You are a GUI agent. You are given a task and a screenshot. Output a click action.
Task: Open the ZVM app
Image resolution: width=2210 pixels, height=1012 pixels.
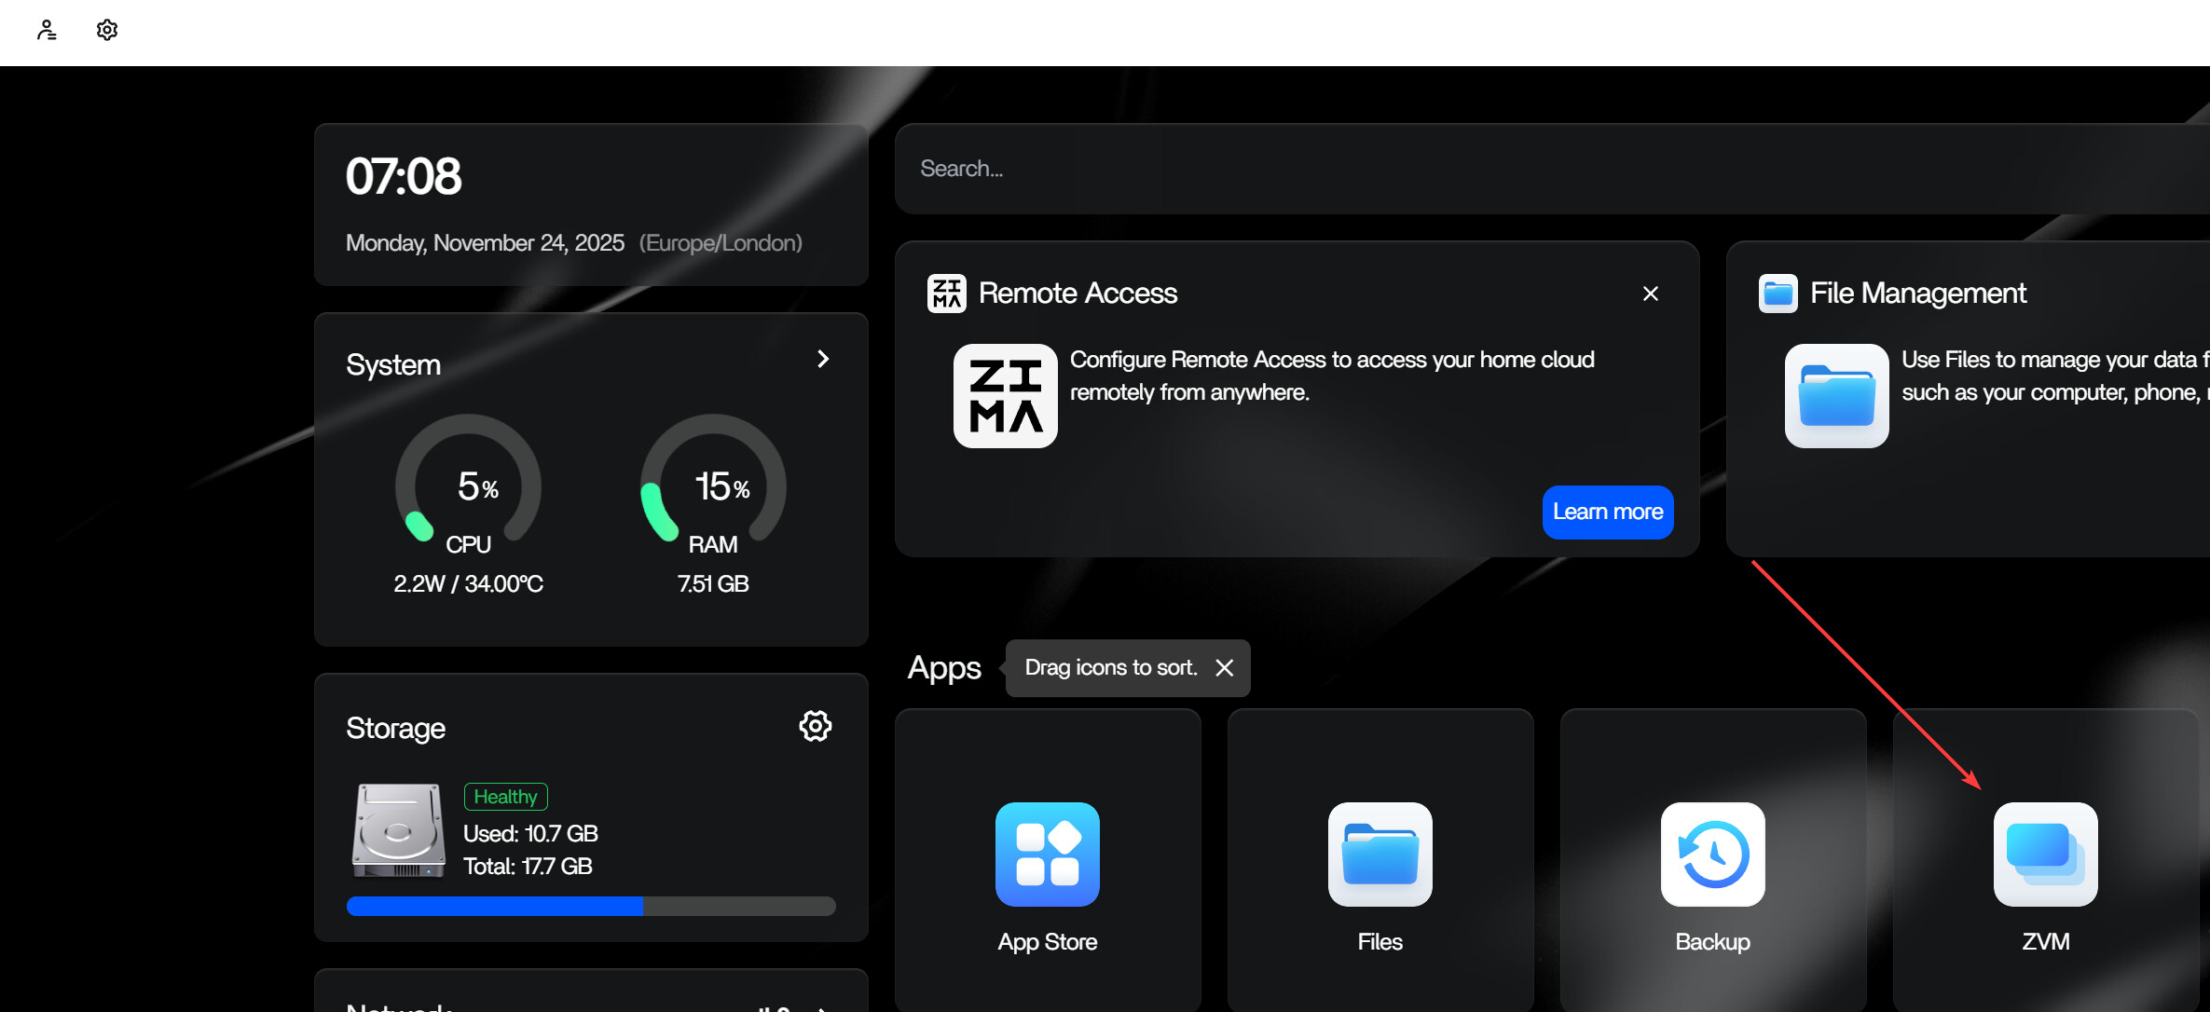tap(2045, 855)
